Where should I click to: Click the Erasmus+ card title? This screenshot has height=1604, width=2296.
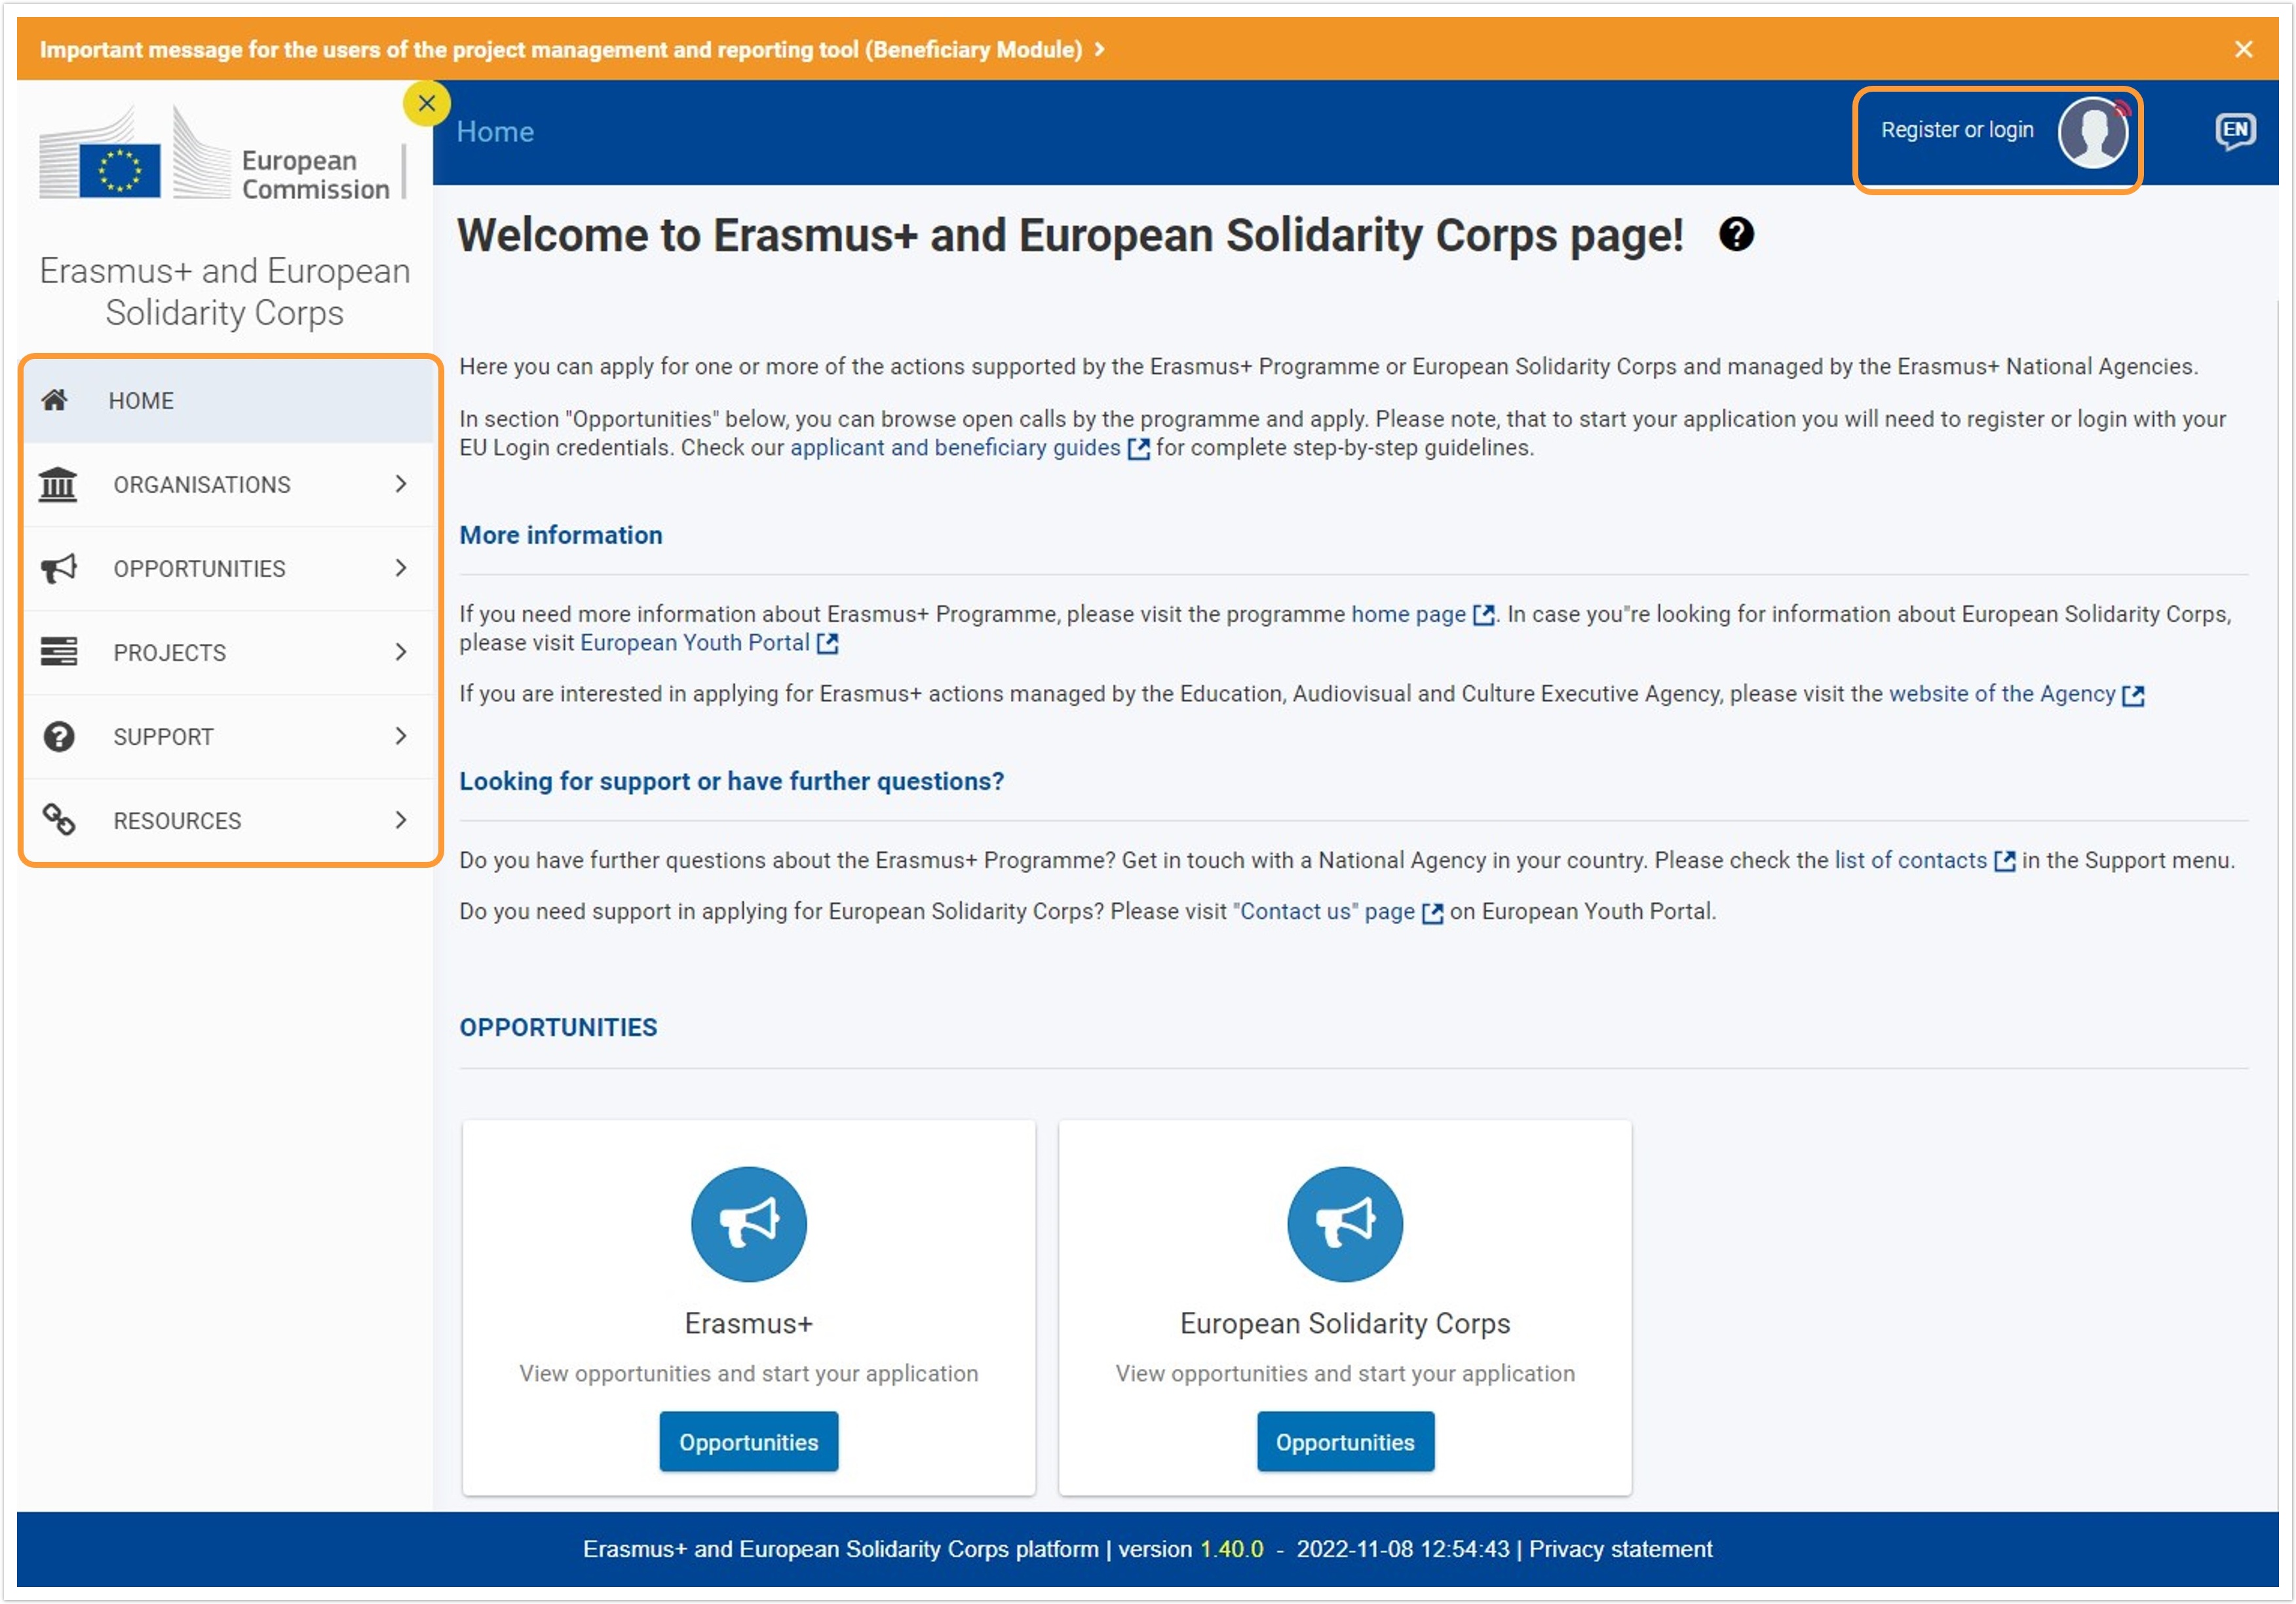click(x=748, y=1323)
